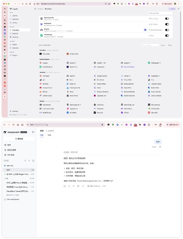Image resolution: width=183 pixels, height=239 pixels.
Task: Expand the dsh-run folder in deepseek
Action: pyautogui.click(x=9, y=166)
